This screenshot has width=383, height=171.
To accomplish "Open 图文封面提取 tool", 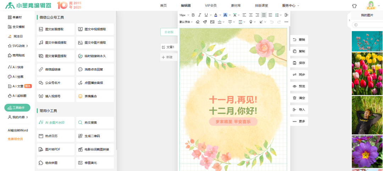I will [x=56, y=29].
